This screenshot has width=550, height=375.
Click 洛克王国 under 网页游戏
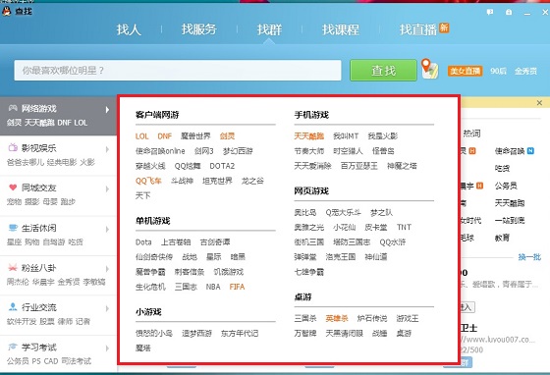[x=341, y=257]
